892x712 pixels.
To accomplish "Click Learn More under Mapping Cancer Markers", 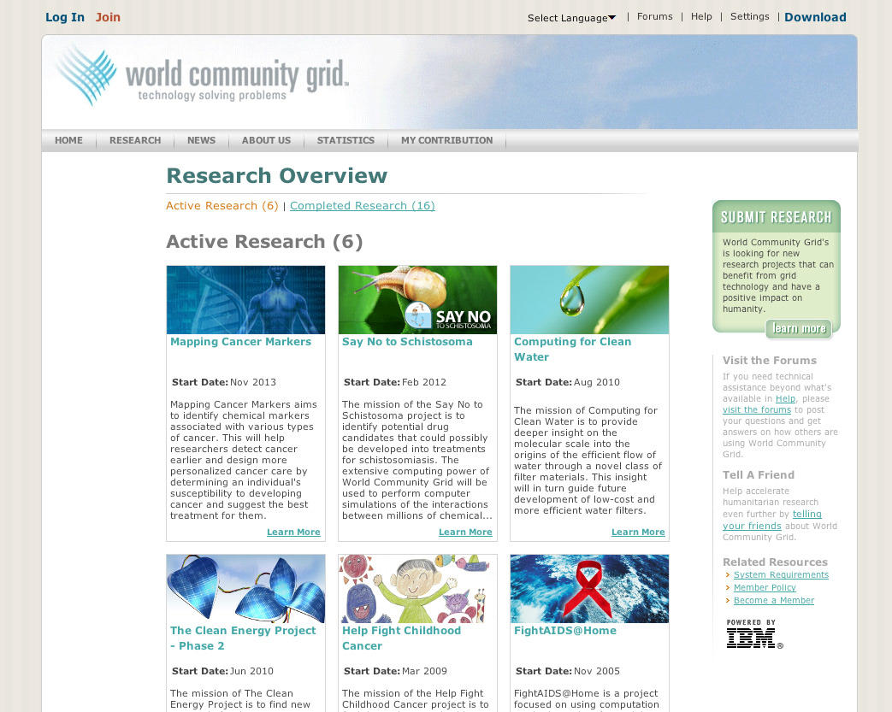I will (x=293, y=533).
